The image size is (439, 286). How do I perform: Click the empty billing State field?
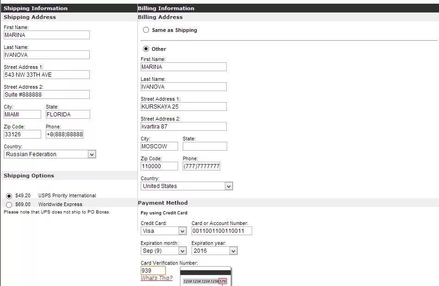[205, 146]
